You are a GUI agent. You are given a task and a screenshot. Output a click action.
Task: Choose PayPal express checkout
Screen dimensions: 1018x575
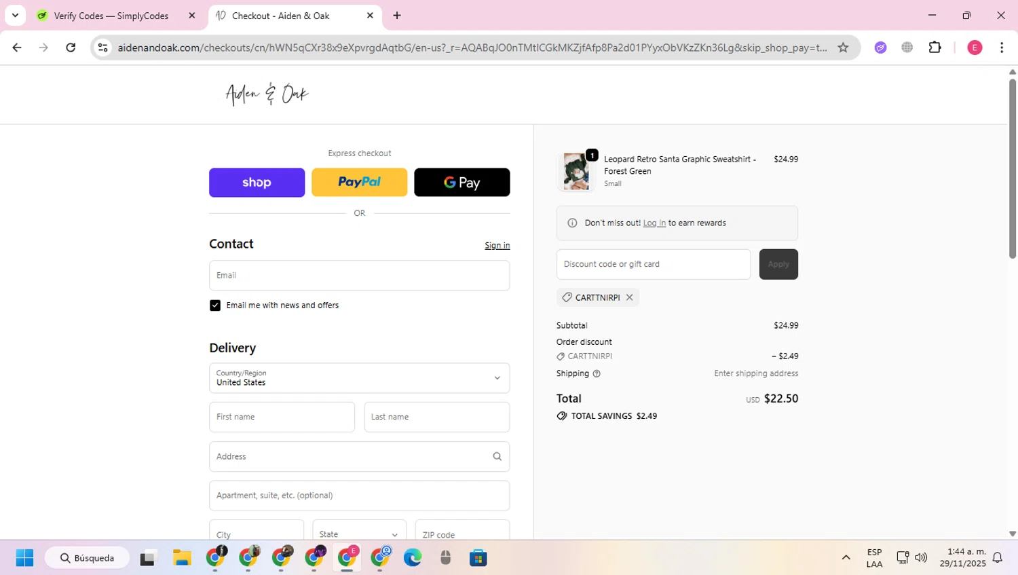(359, 183)
